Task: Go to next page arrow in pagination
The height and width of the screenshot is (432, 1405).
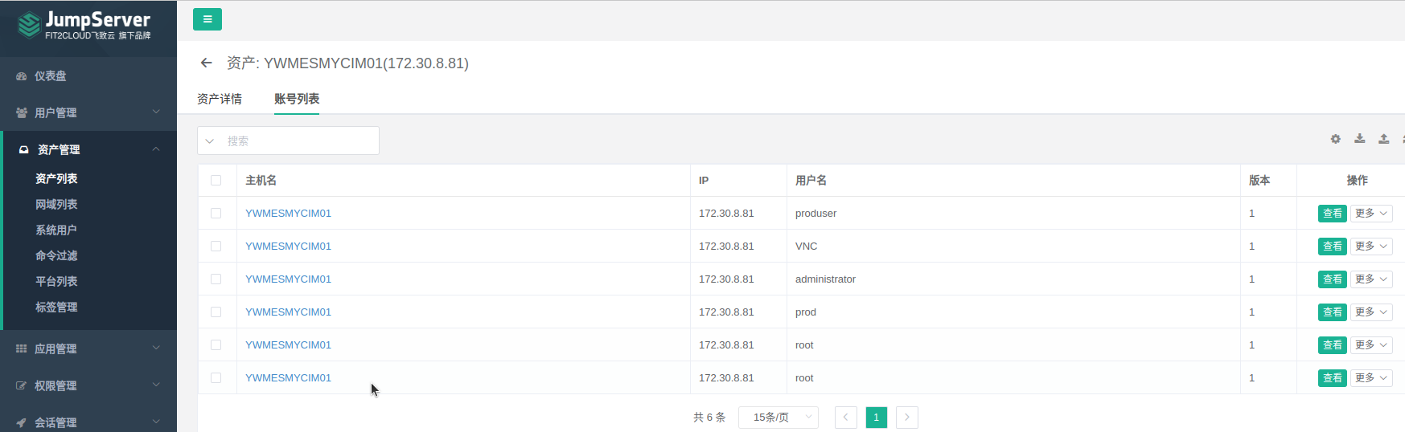Action: coord(906,418)
